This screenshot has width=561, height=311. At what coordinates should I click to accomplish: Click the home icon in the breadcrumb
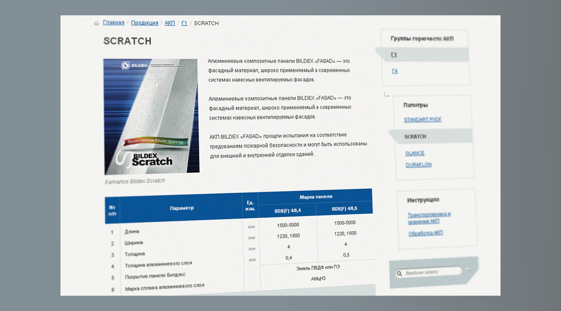coord(96,23)
